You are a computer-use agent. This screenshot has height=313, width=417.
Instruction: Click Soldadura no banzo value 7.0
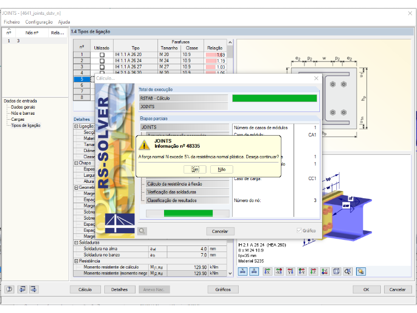(188, 255)
